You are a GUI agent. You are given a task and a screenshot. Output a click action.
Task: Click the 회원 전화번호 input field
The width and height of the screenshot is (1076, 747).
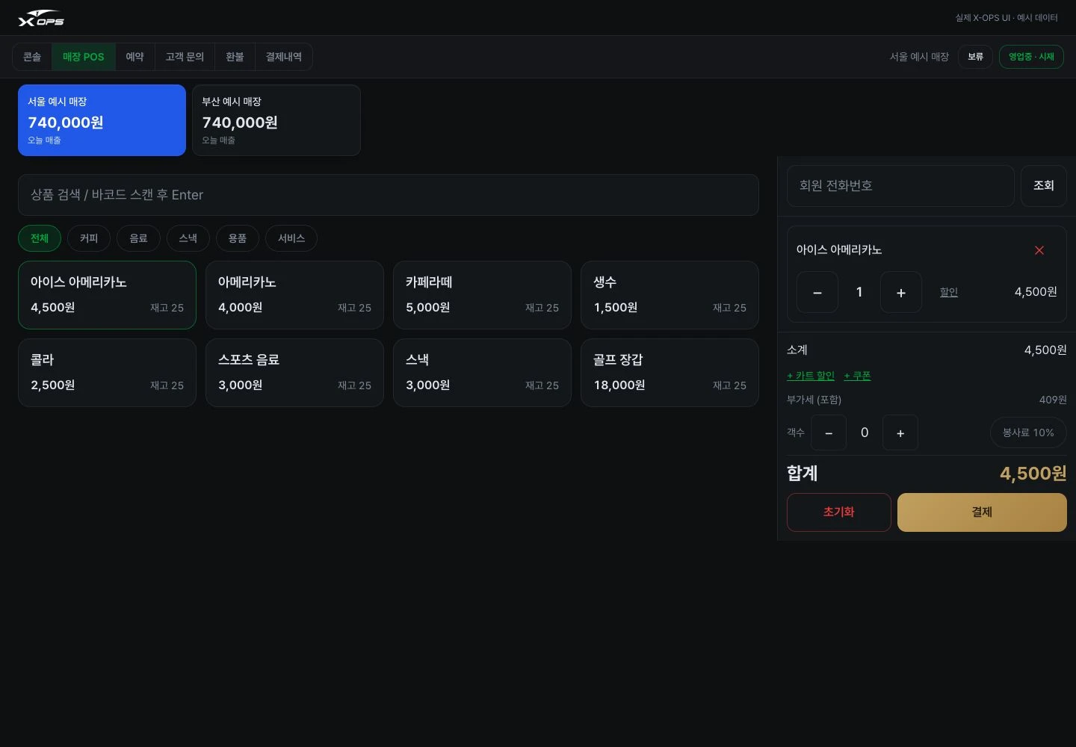pyautogui.click(x=900, y=186)
